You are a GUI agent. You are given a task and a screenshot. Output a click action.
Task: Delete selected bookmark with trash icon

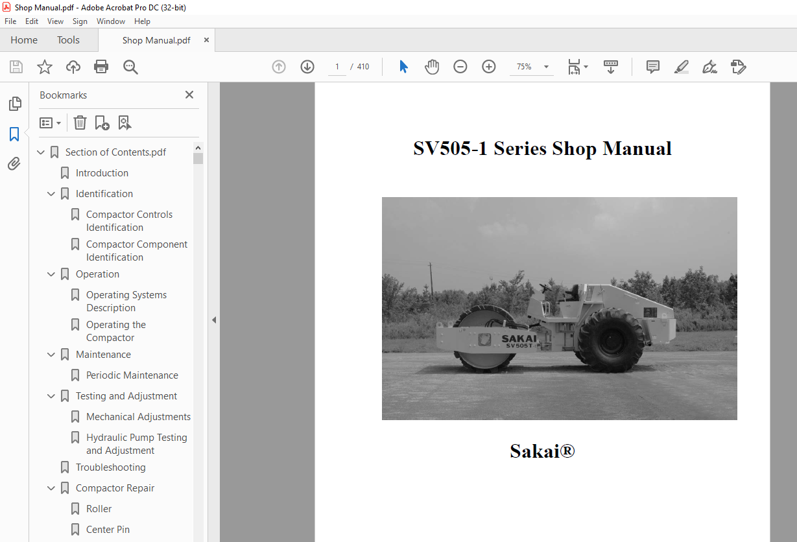80,123
